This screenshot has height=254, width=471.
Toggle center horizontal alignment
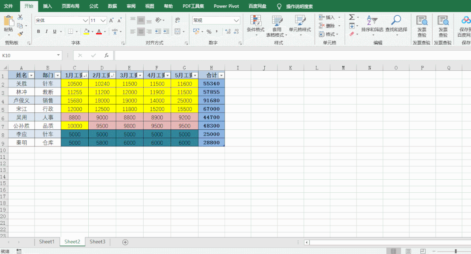point(141,31)
